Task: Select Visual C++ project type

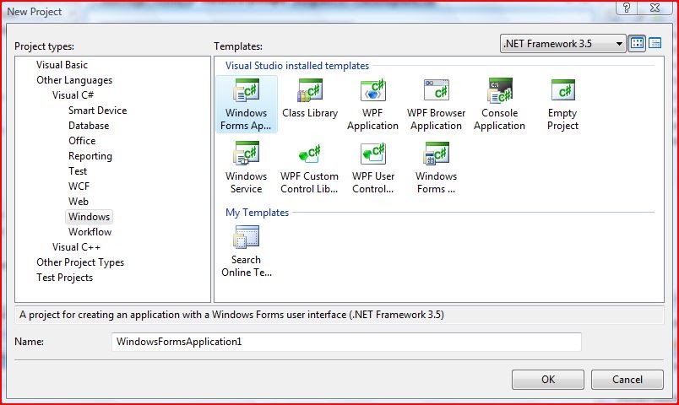Action: pos(76,247)
